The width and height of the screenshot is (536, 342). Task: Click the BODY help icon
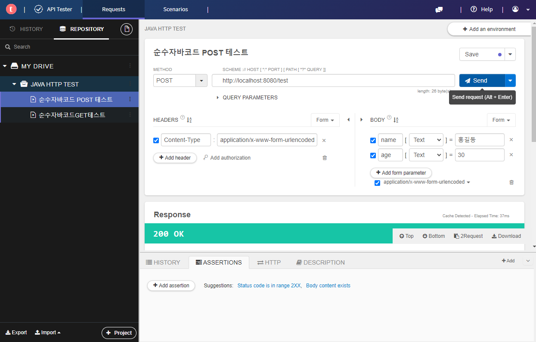coord(389,118)
